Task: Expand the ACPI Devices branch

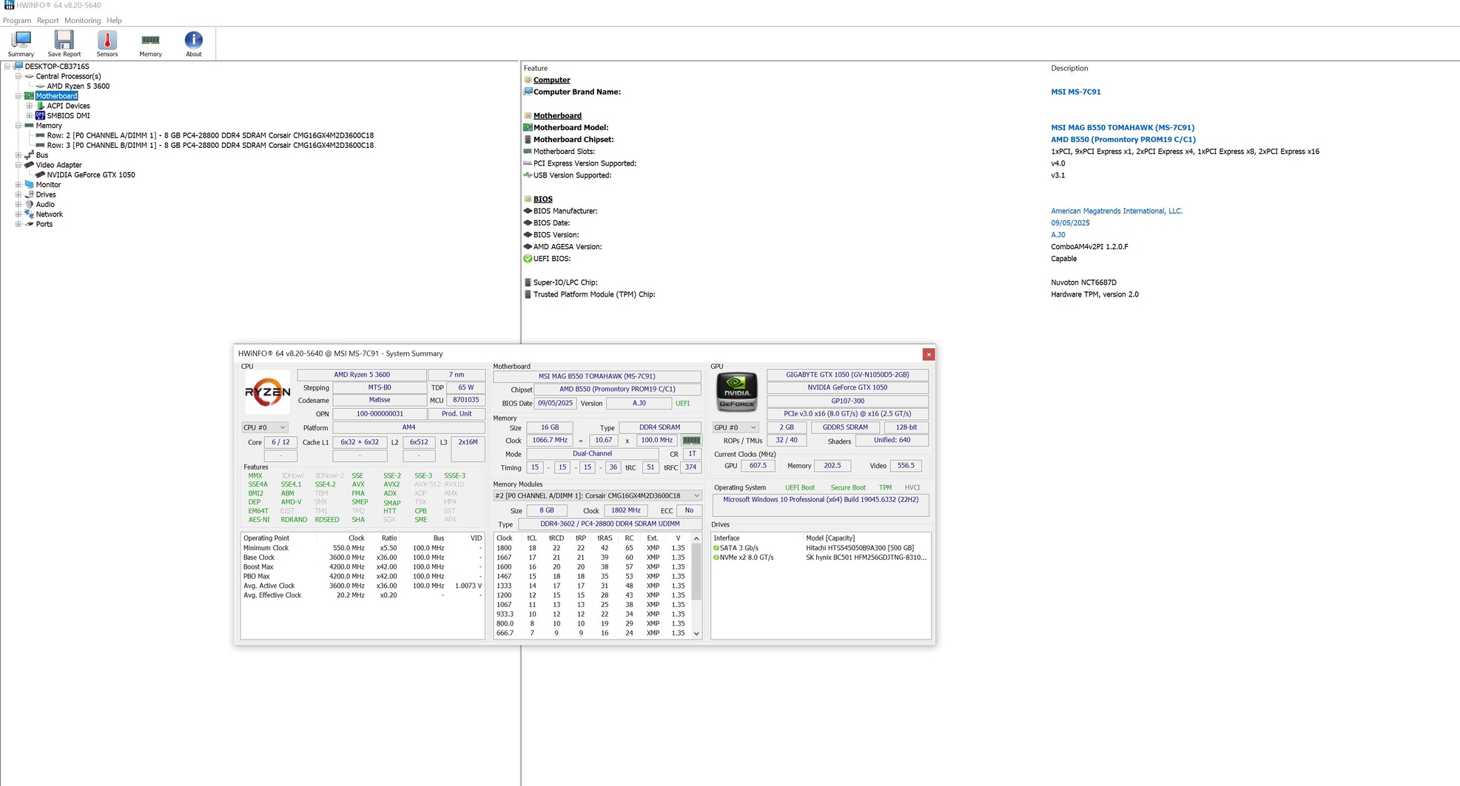Action: [30, 106]
